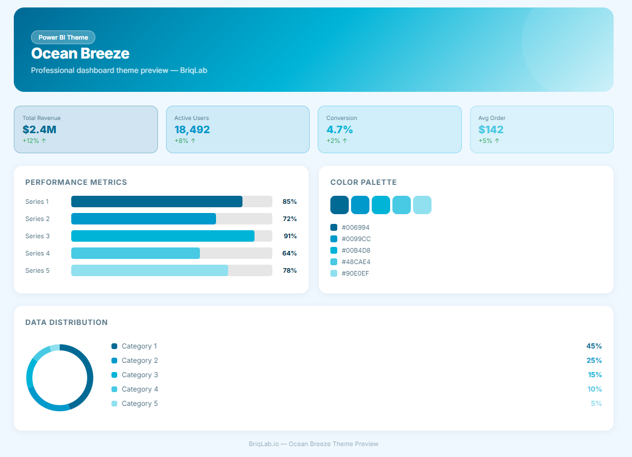632x457 pixels.
Task: Click the small square beside #006994
Action: click(334, 227)
